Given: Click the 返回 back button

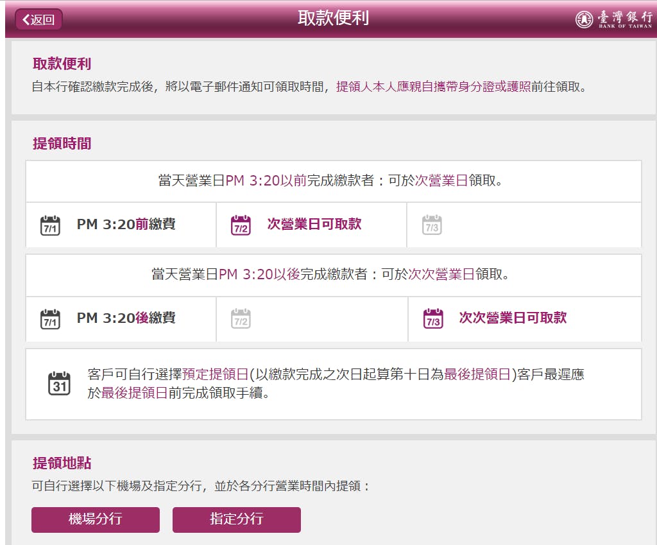Looking at the screenshot, I should click(38, 19).
